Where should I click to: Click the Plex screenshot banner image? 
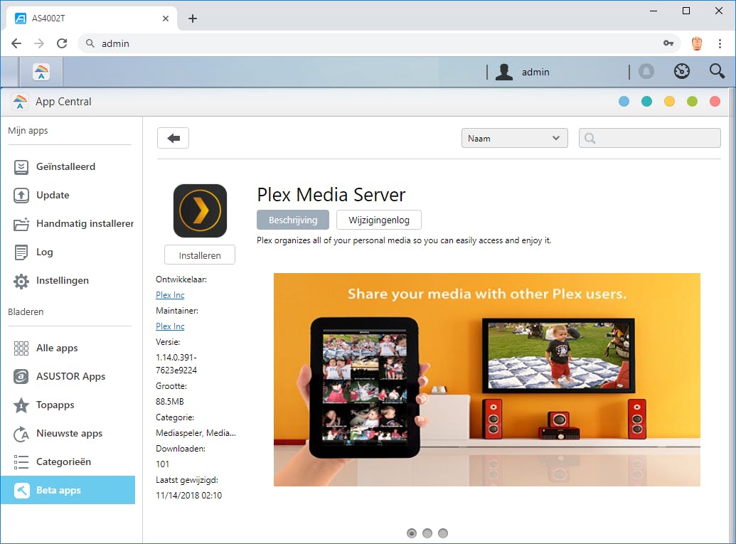(486, 380)
